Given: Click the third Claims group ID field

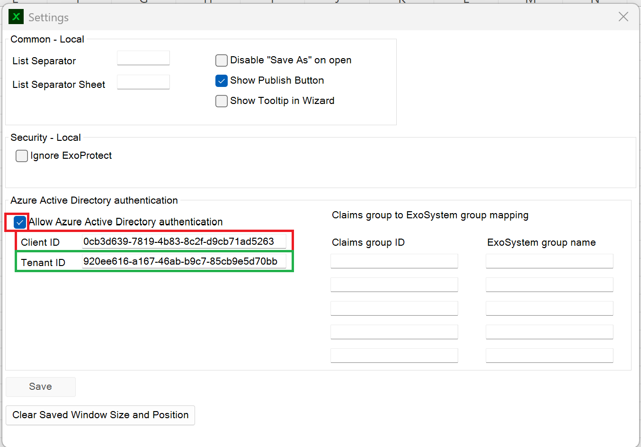Looking at the screenshot, I should pyautogui.click(x=394, y=309).
